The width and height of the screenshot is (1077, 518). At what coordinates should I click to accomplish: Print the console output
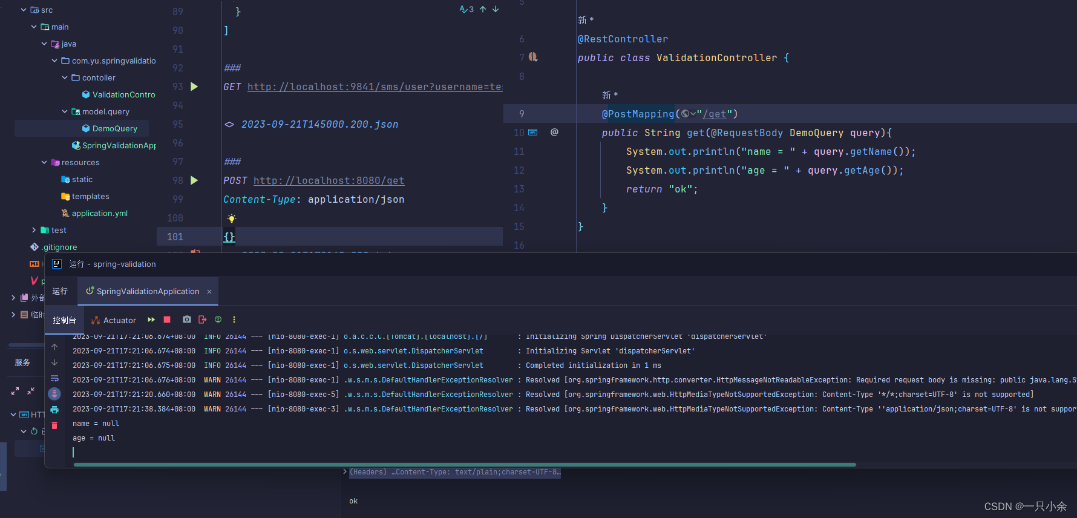click(54, 410)
